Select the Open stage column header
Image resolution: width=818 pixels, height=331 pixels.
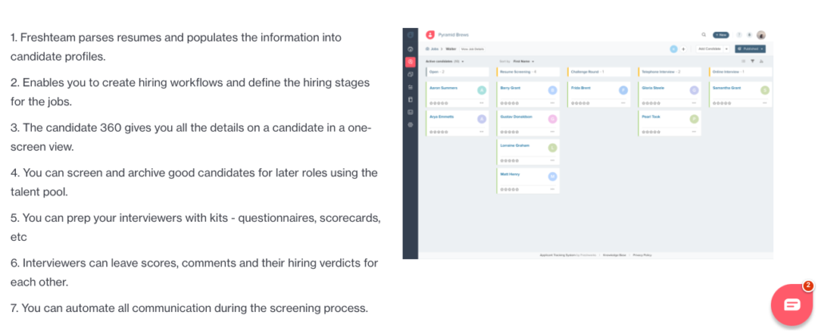pos(458,72)
